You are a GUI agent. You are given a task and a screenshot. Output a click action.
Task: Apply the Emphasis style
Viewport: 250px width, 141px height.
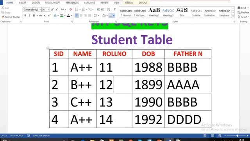coord(224,12)
